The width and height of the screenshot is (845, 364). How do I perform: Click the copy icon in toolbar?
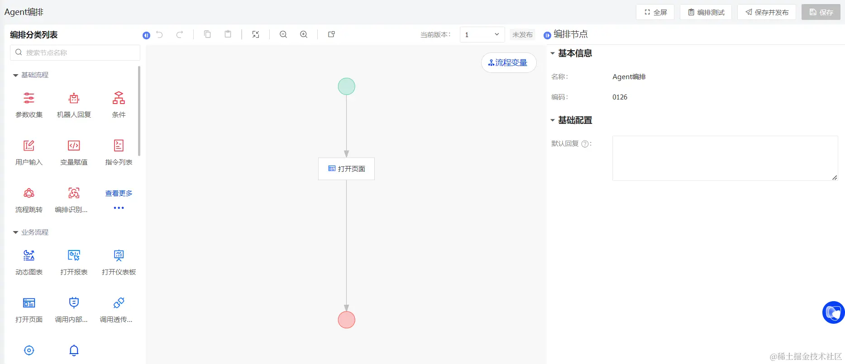coord(207,34)
